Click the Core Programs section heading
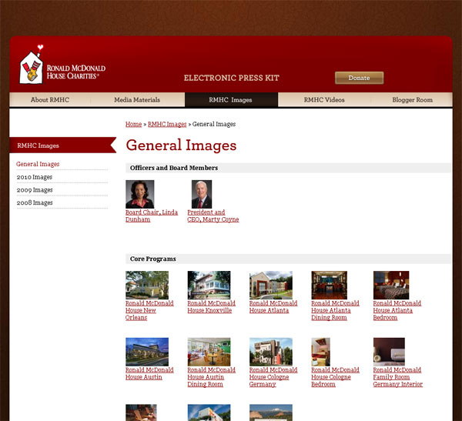 coord(153,259)
